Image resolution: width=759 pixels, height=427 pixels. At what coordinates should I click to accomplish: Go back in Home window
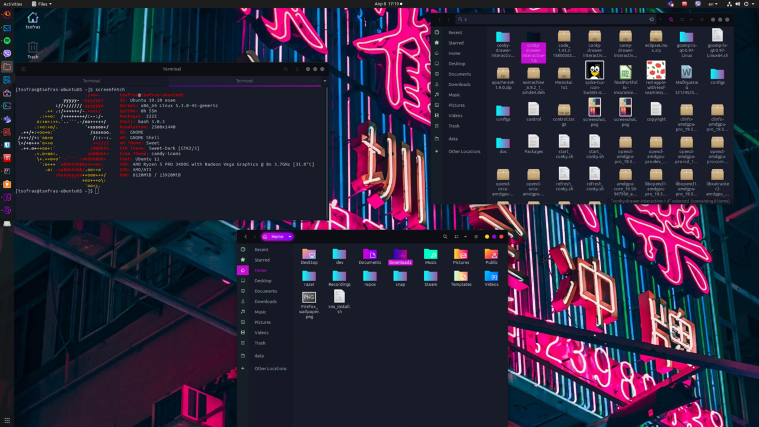click(x=245, y=237)
